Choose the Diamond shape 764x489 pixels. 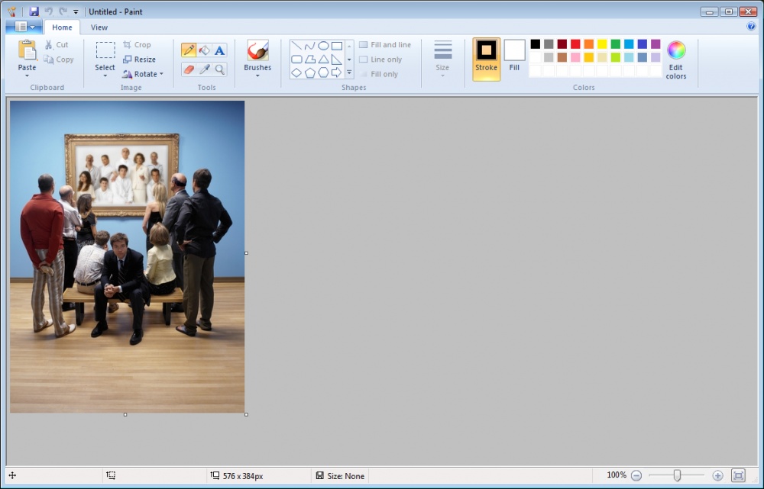[x=296, y=72]
